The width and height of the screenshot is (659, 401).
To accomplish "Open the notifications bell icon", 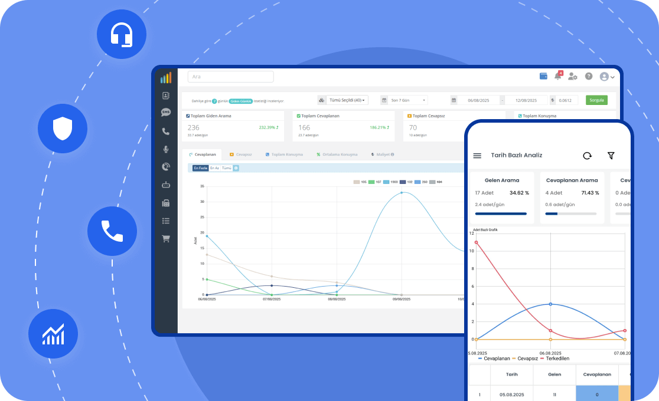I will tap(557, 76).
